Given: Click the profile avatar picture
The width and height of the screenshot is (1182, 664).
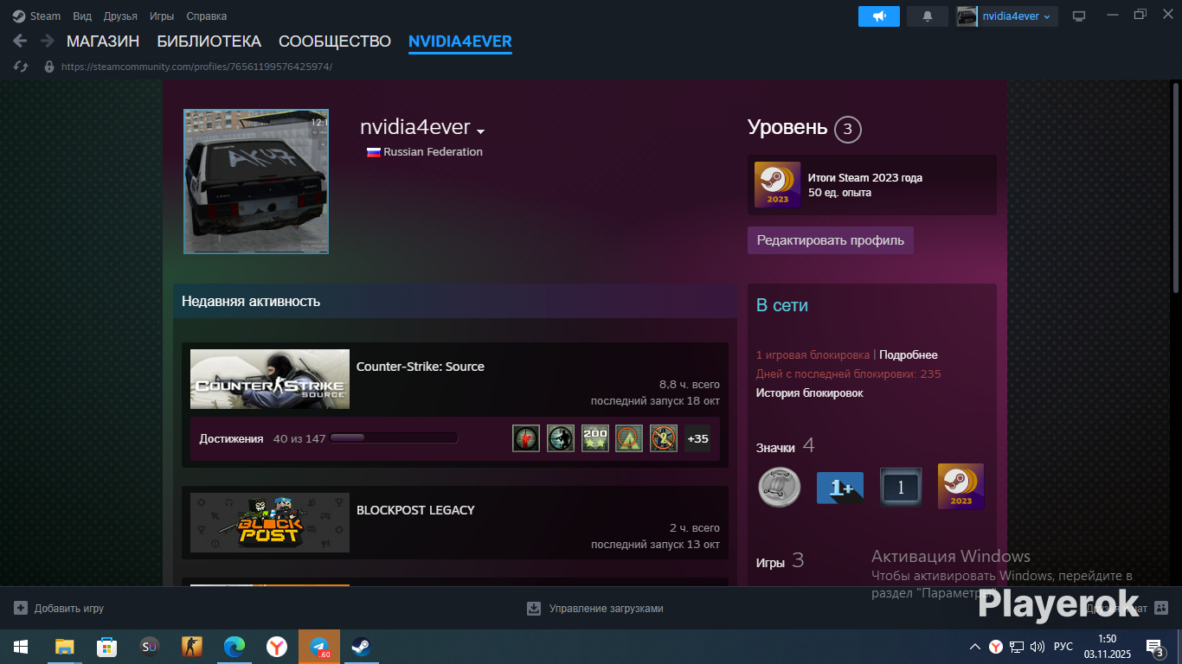Looking at the screenshot, I should tap(256, 182).
